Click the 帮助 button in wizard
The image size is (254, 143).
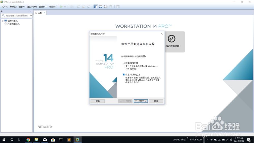(98, 101)
